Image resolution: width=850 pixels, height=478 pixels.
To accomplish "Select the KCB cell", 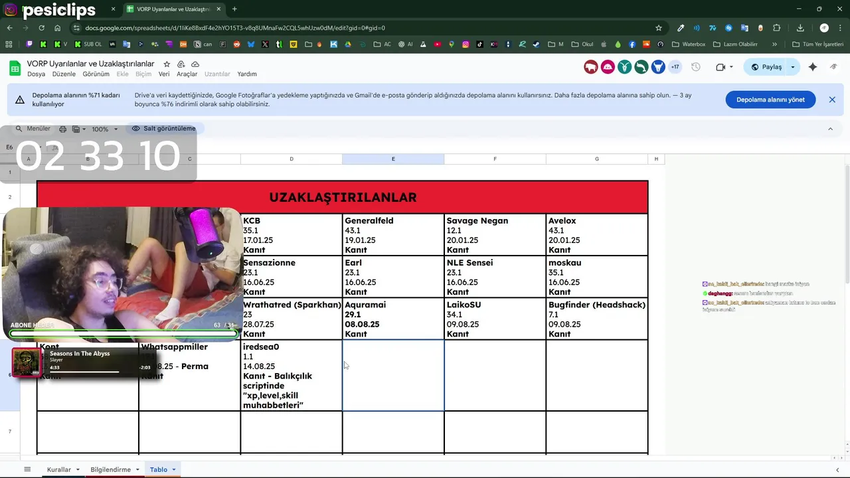I will pyautogui.click(x=292, y=234).
